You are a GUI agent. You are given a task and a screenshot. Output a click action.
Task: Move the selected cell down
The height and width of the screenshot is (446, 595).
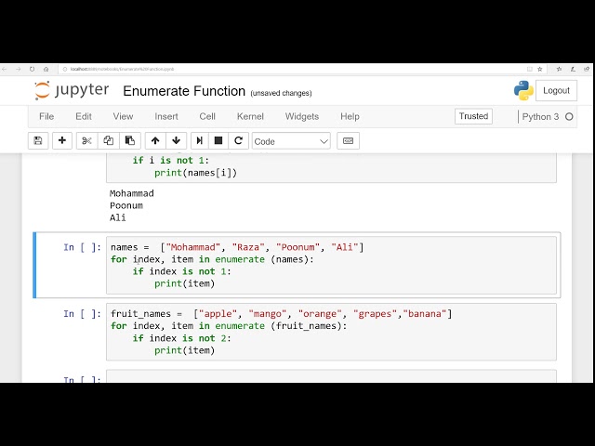click(x=176, y=140)
